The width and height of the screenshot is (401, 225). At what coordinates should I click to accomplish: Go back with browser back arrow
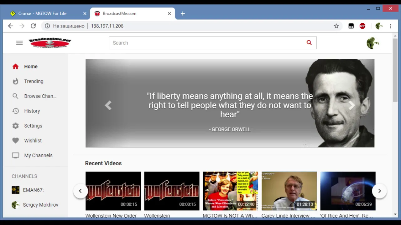pyautogui.click(x=11, y=26)
